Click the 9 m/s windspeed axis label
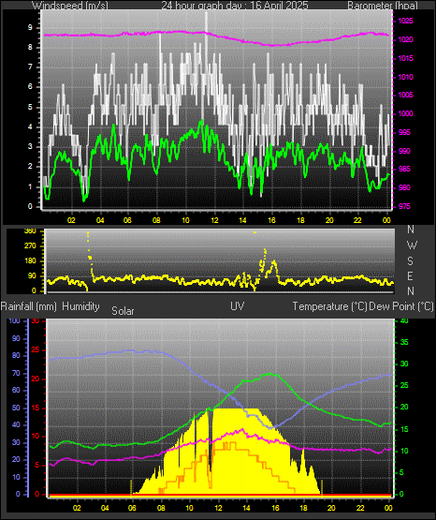 (x=30, y=28)
